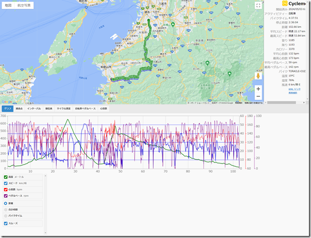Click the 降り value 1193
The height and width of the screenshot is (238, 311).
click(x=291, y=45)
